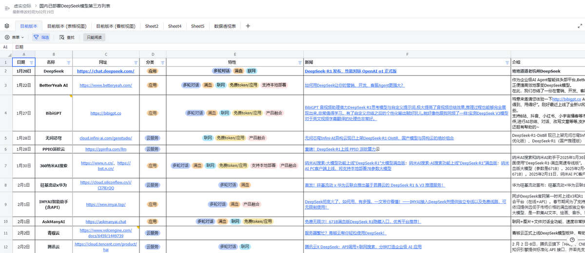Open DeepSeek-R1 发布 news link
585x253 pixels.
pos(351,71)
